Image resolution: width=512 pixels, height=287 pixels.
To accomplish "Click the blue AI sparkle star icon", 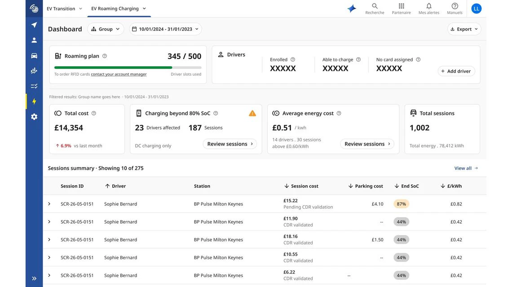I will [x=352, y=9].
